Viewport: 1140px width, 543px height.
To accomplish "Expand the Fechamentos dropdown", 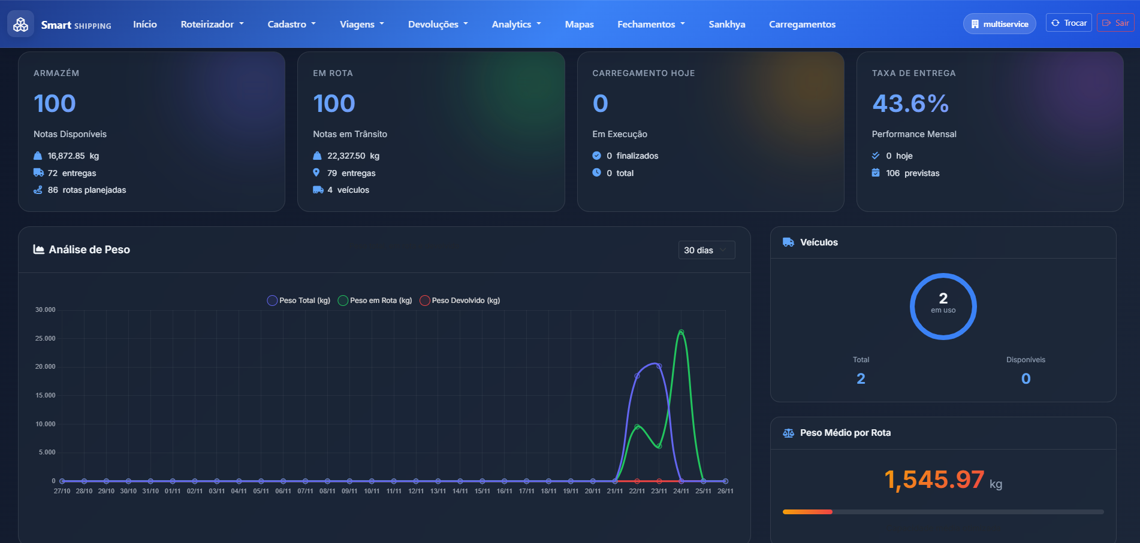I will pyautogui.click(x=651, y=24).
